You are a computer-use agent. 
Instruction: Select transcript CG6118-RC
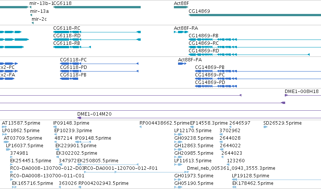click(97, 32)
